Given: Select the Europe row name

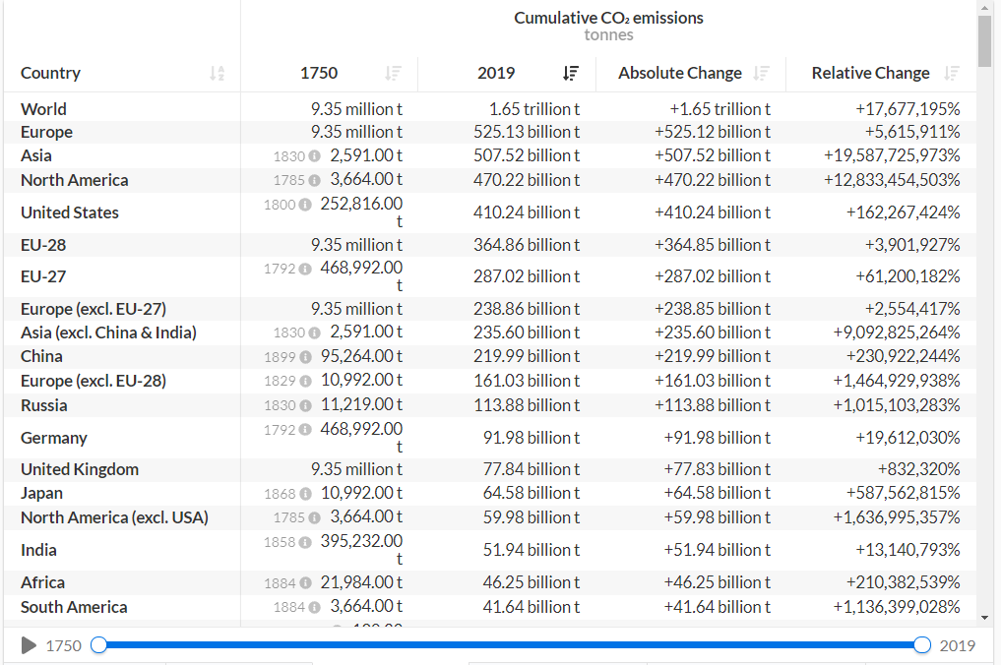Looking at the screenshot, I should 46,132.
